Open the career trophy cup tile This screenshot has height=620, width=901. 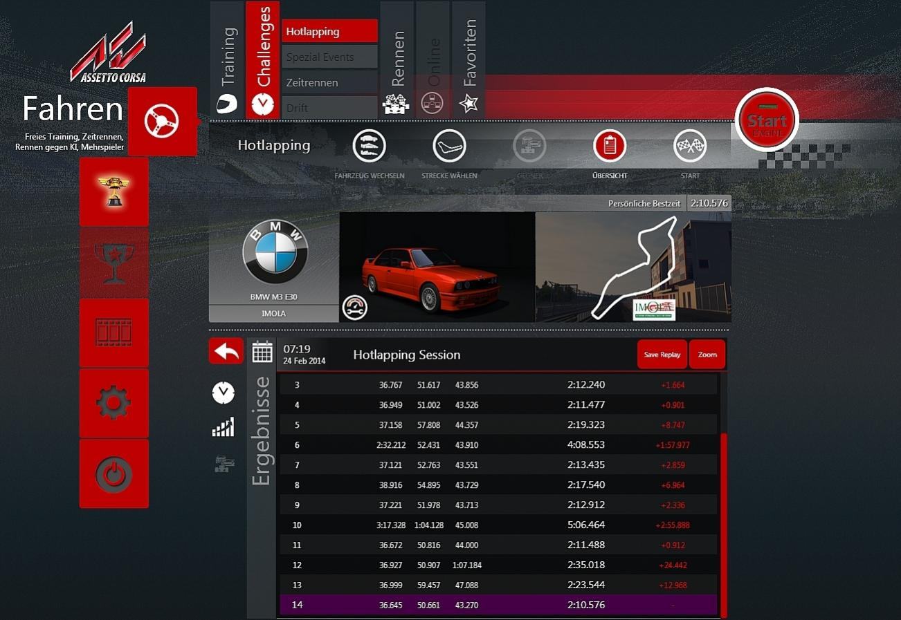(114, 192)
